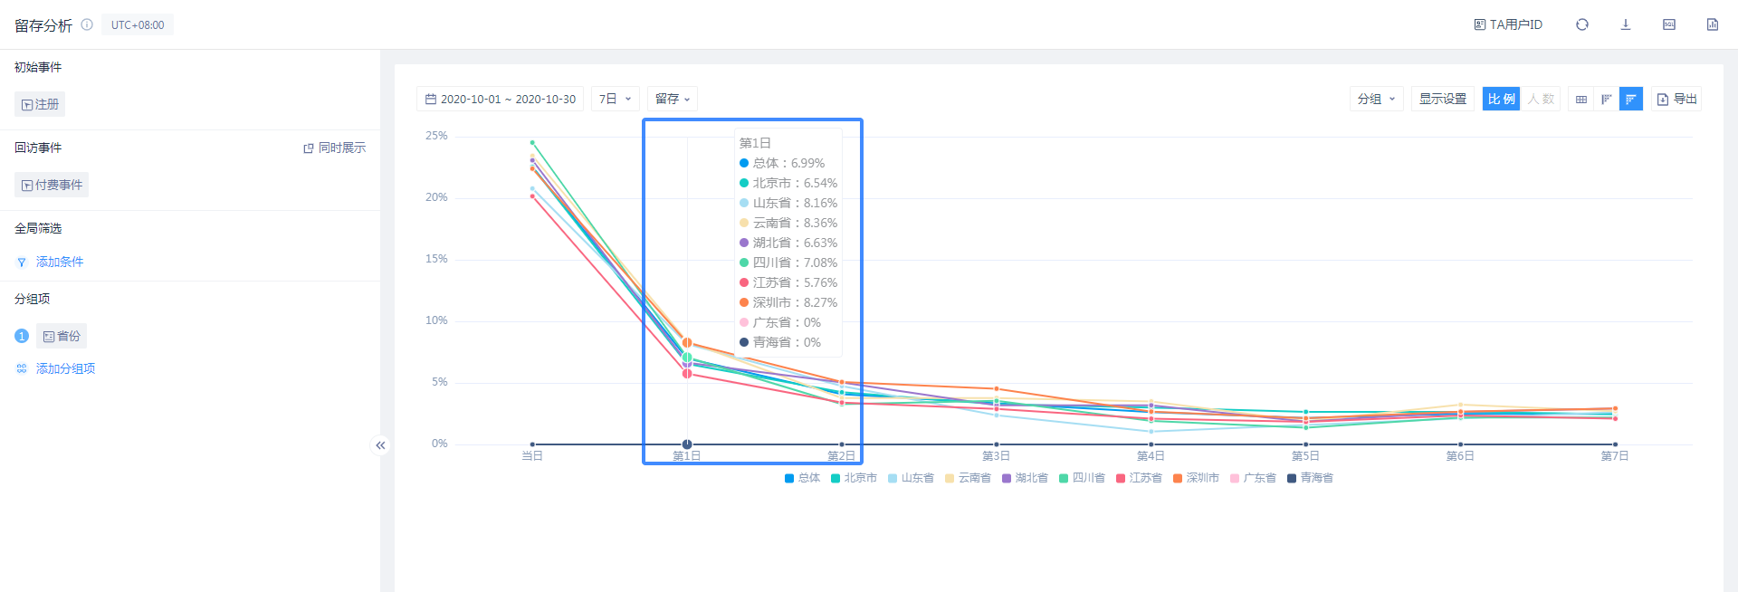Toggle display to 比例 (ratio)
The image size is (1738, 592).
coord(1500,99)
